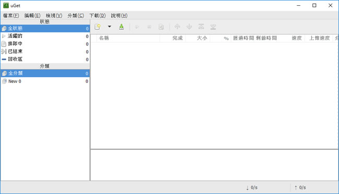Image resolution: width=339 pixels, height=194 pixels.
Task: Click the download speed ↓ 0/s indicator
Action: (x=252, y=188)
